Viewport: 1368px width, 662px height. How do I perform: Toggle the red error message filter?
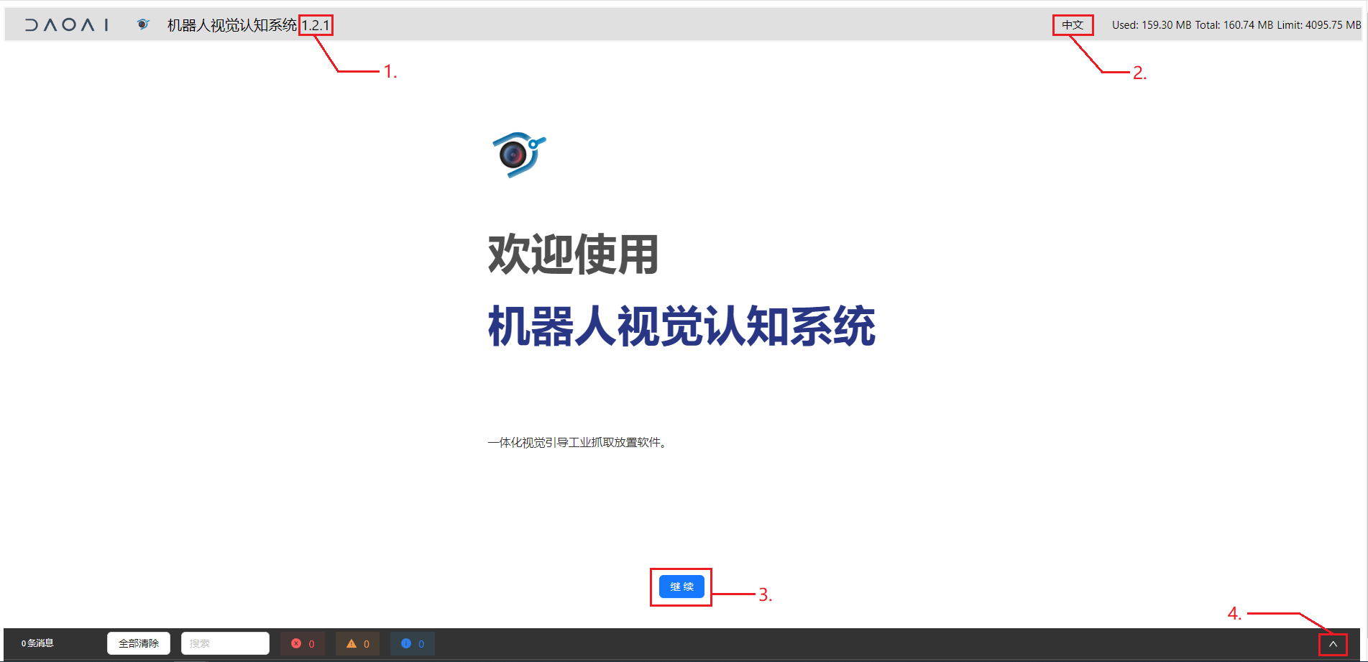pos(303,643)
